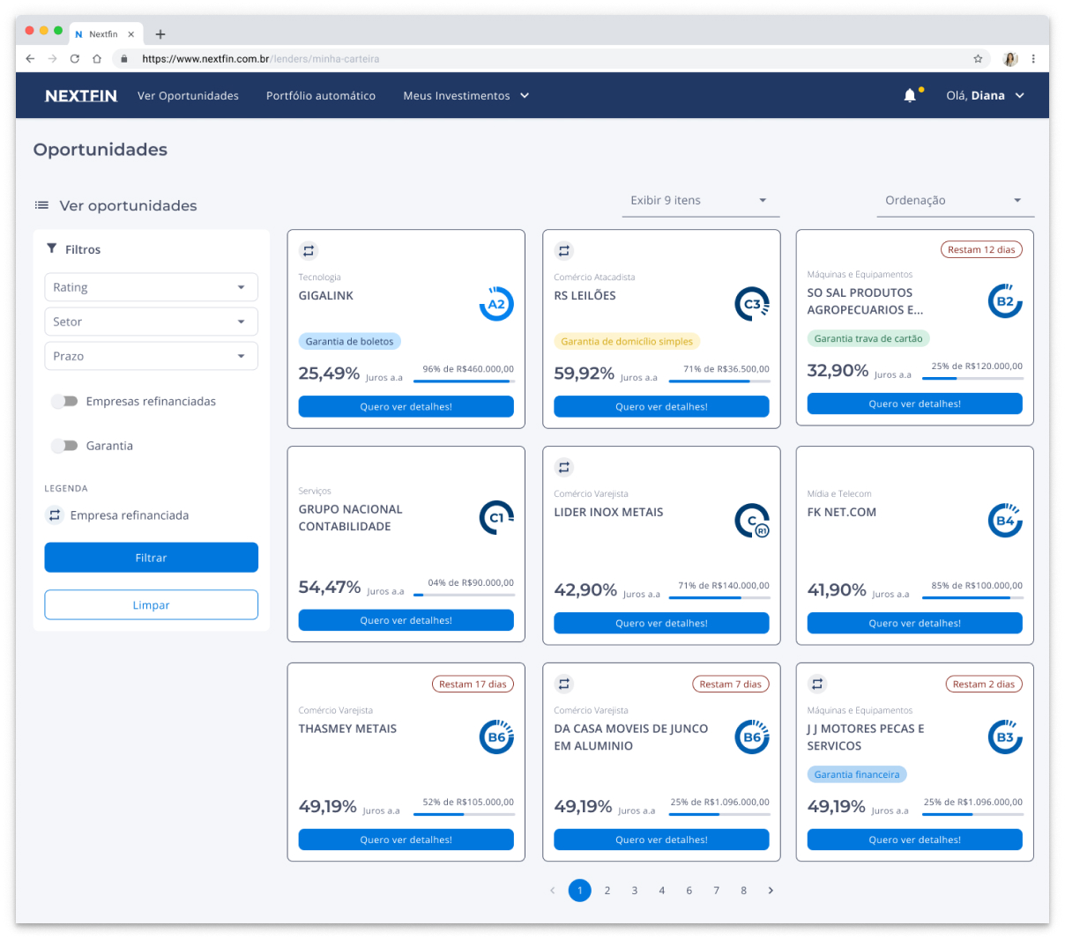Open the Ordenação dropdown
Viewport: 1065px width, 940px height.
(955, 201)
